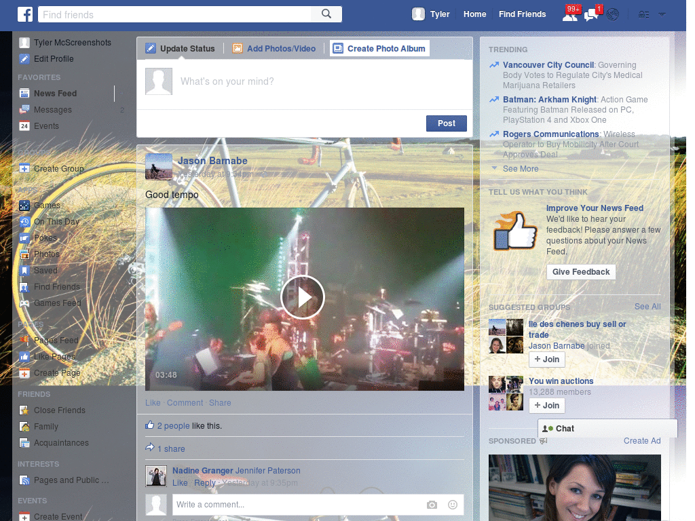
Task: View the 2 people who liked
Action: tap(173, 426)
